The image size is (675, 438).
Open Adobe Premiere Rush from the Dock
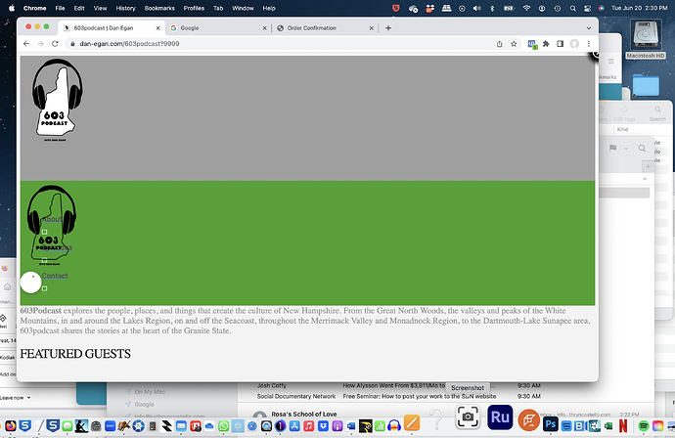coord(501,417)
